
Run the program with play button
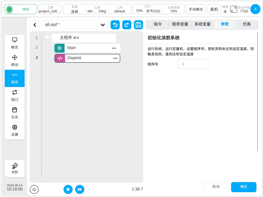(68, 189)
